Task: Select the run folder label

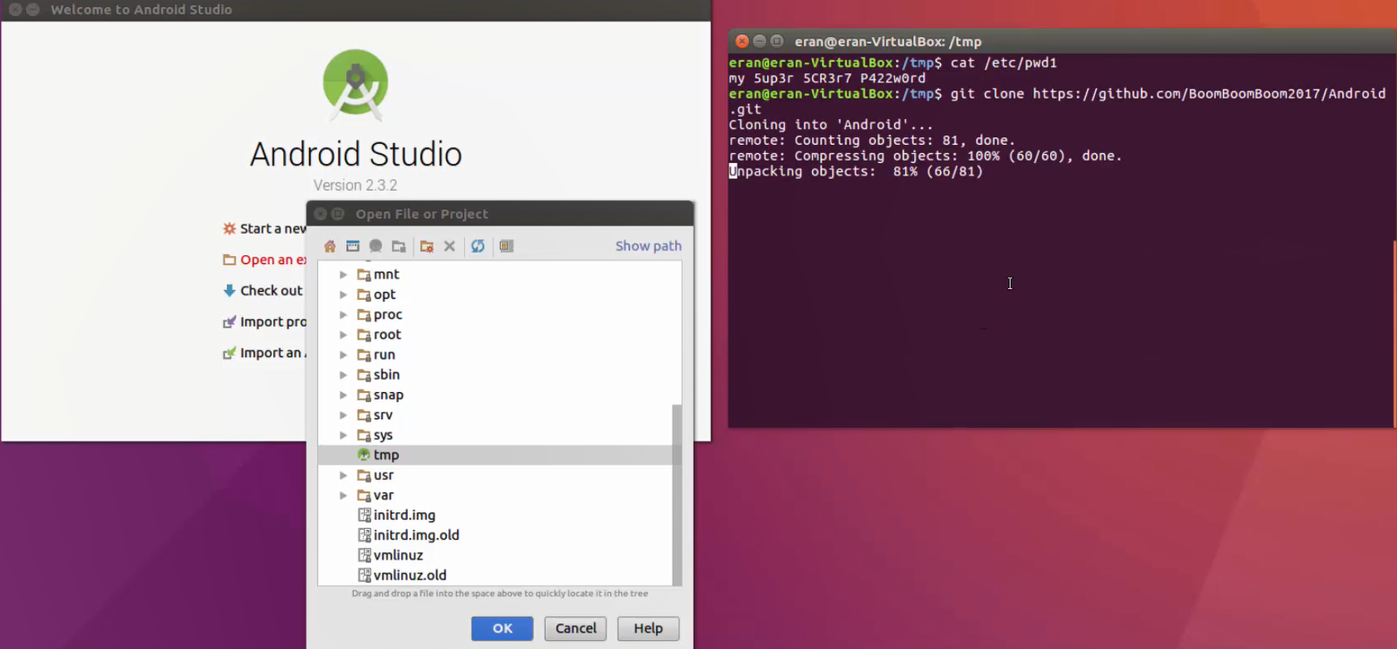Action: [384, 354]
